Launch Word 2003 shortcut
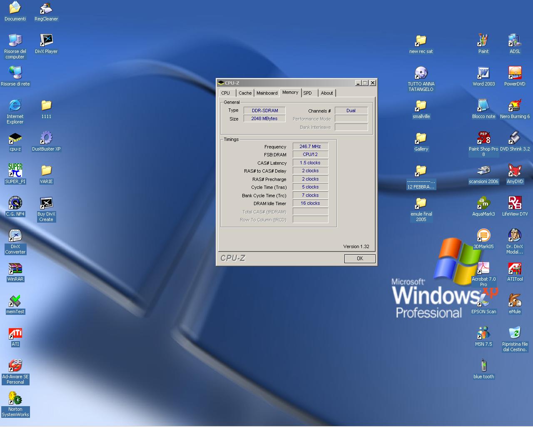The width and height of the screenshot is (533, 427). (x=483, y=76)
